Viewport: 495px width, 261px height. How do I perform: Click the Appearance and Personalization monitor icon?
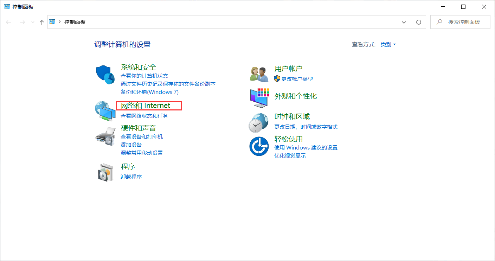point(259,97)
